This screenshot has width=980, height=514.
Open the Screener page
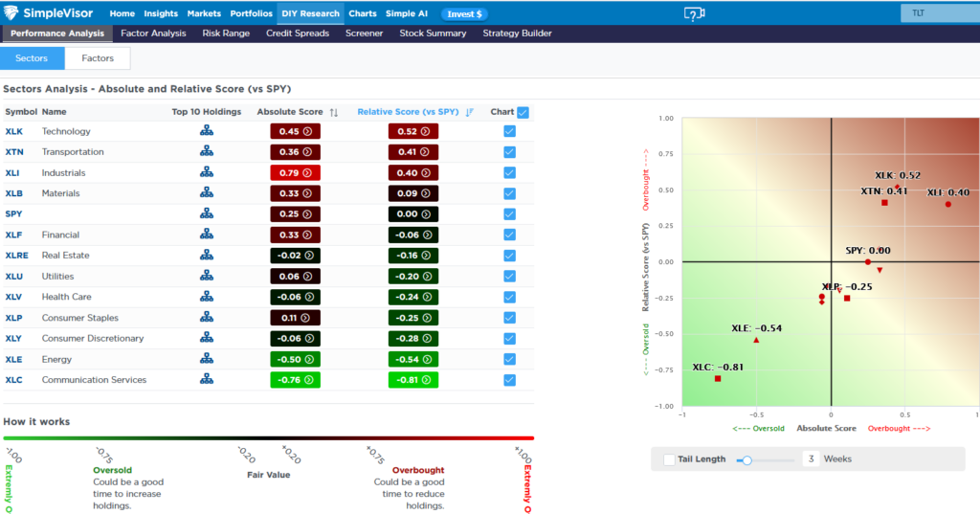(364, 34)
